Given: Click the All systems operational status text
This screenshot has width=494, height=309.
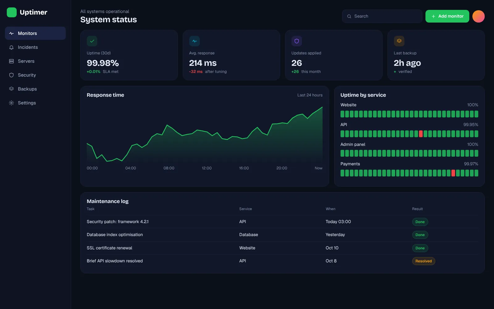Looking at the screenshot, I should click(x=105, y=11).
